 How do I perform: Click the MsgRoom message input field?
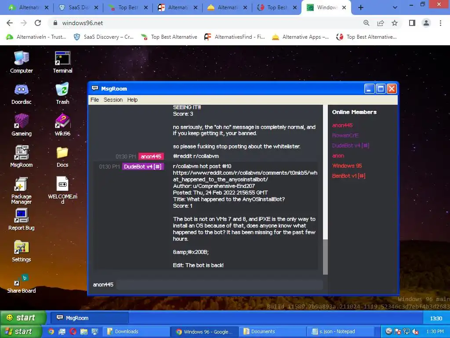(220, 285)
